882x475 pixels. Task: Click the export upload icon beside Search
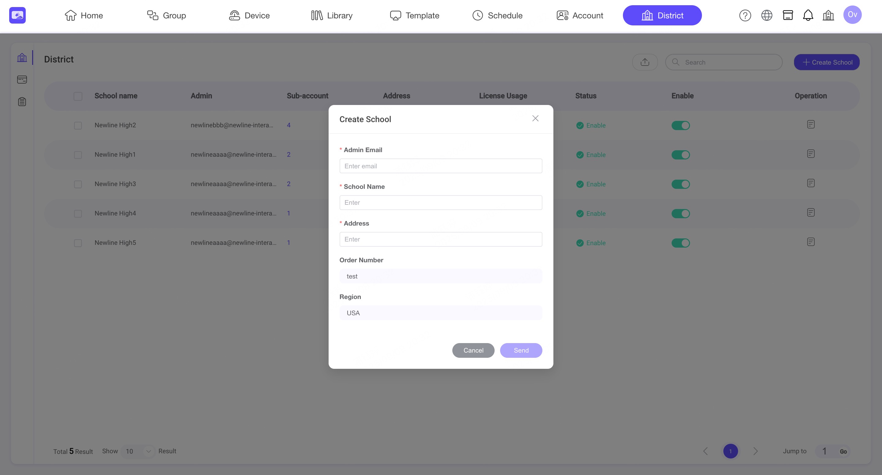pyautogui.click(x=645, y=62)
